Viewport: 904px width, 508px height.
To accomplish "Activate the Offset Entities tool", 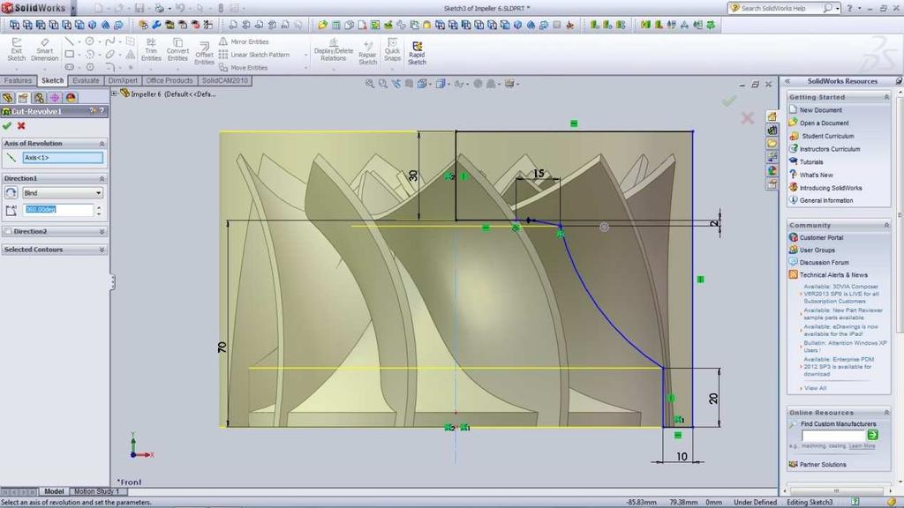I will click(204, 53).
